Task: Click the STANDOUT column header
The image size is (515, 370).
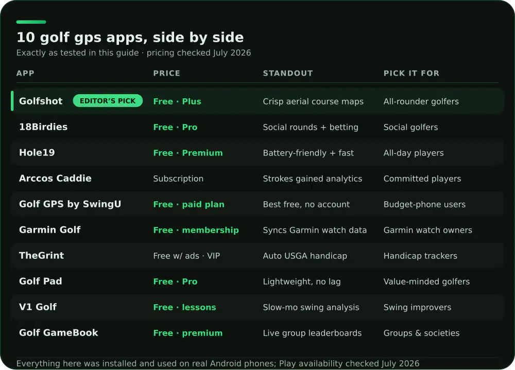Action: [288, 73]
